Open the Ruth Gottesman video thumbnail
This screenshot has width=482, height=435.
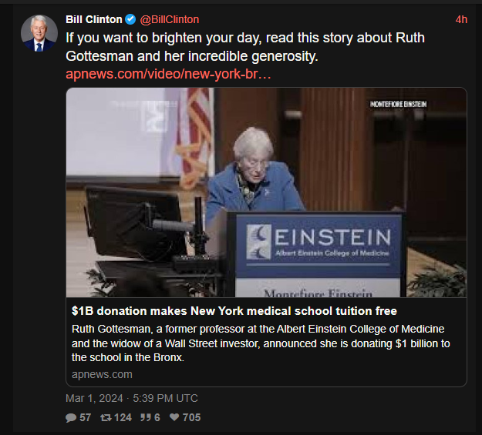point(267,192)
